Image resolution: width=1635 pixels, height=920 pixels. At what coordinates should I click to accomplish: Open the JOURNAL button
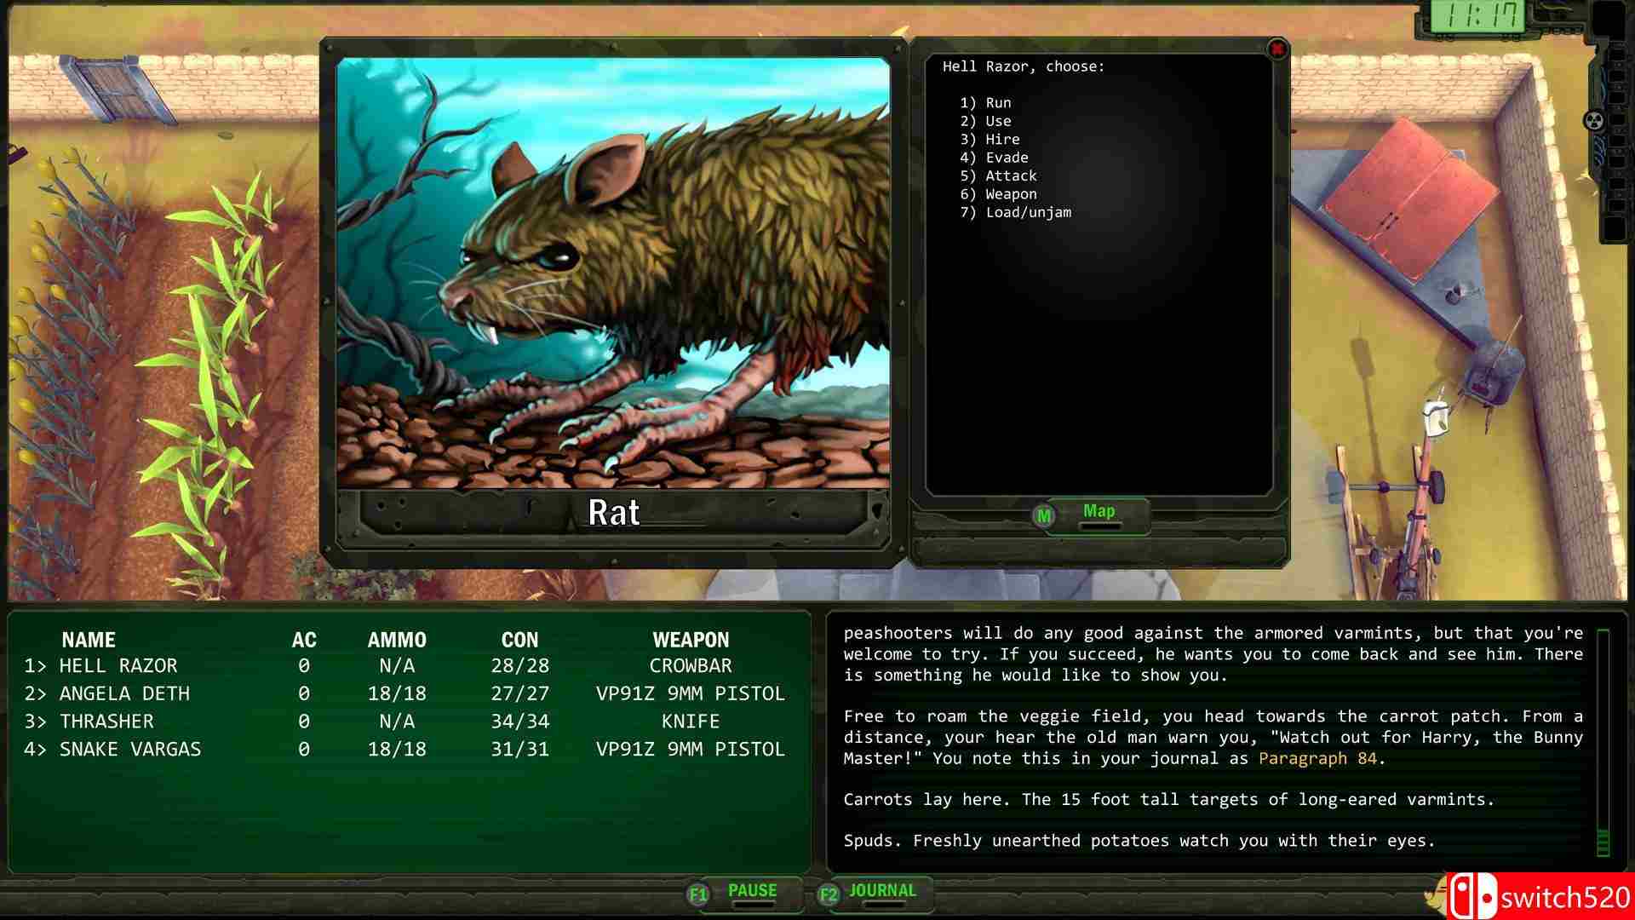coord(882,891)
